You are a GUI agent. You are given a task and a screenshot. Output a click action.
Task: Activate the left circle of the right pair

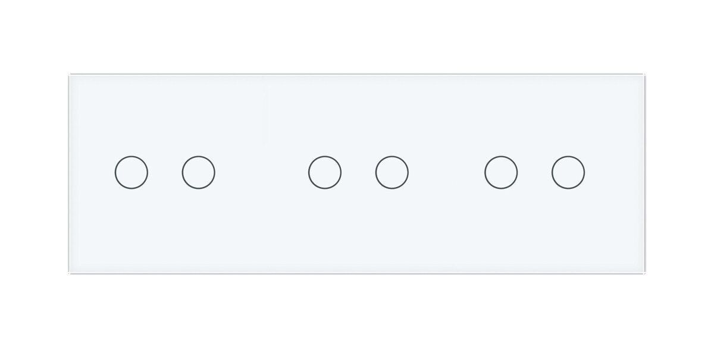tap(501, 173)
